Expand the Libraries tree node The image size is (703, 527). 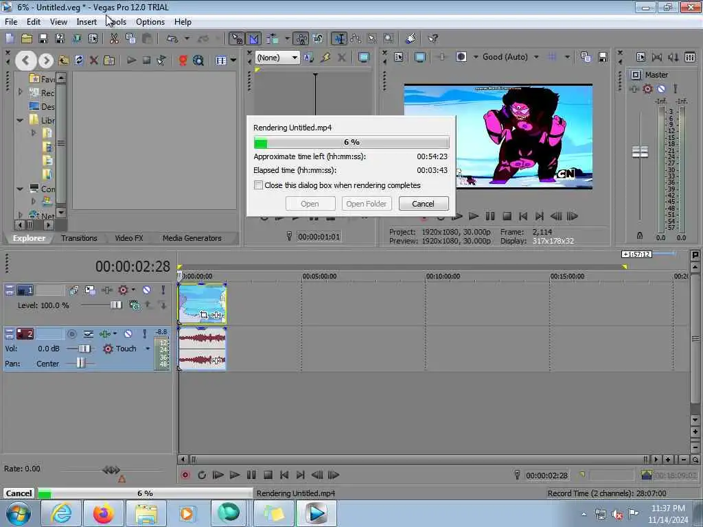click(x=20, y=120)
